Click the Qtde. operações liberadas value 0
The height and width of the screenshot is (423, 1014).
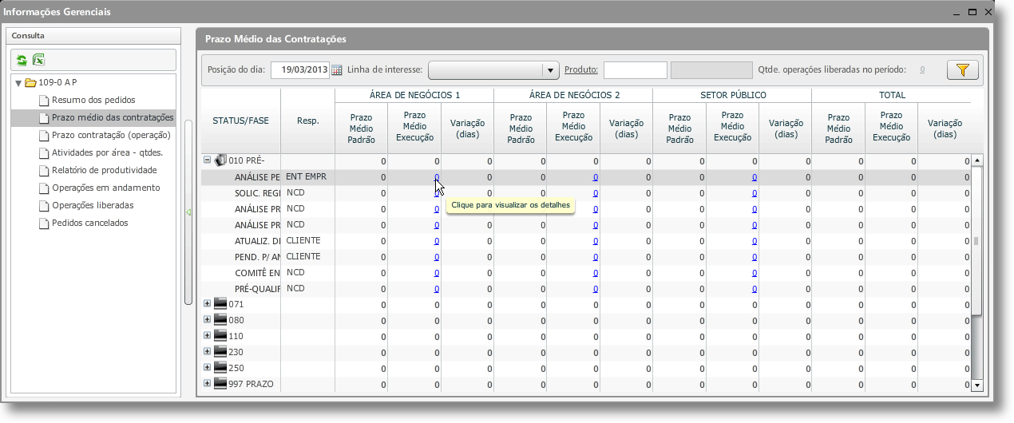pos(922,69)
